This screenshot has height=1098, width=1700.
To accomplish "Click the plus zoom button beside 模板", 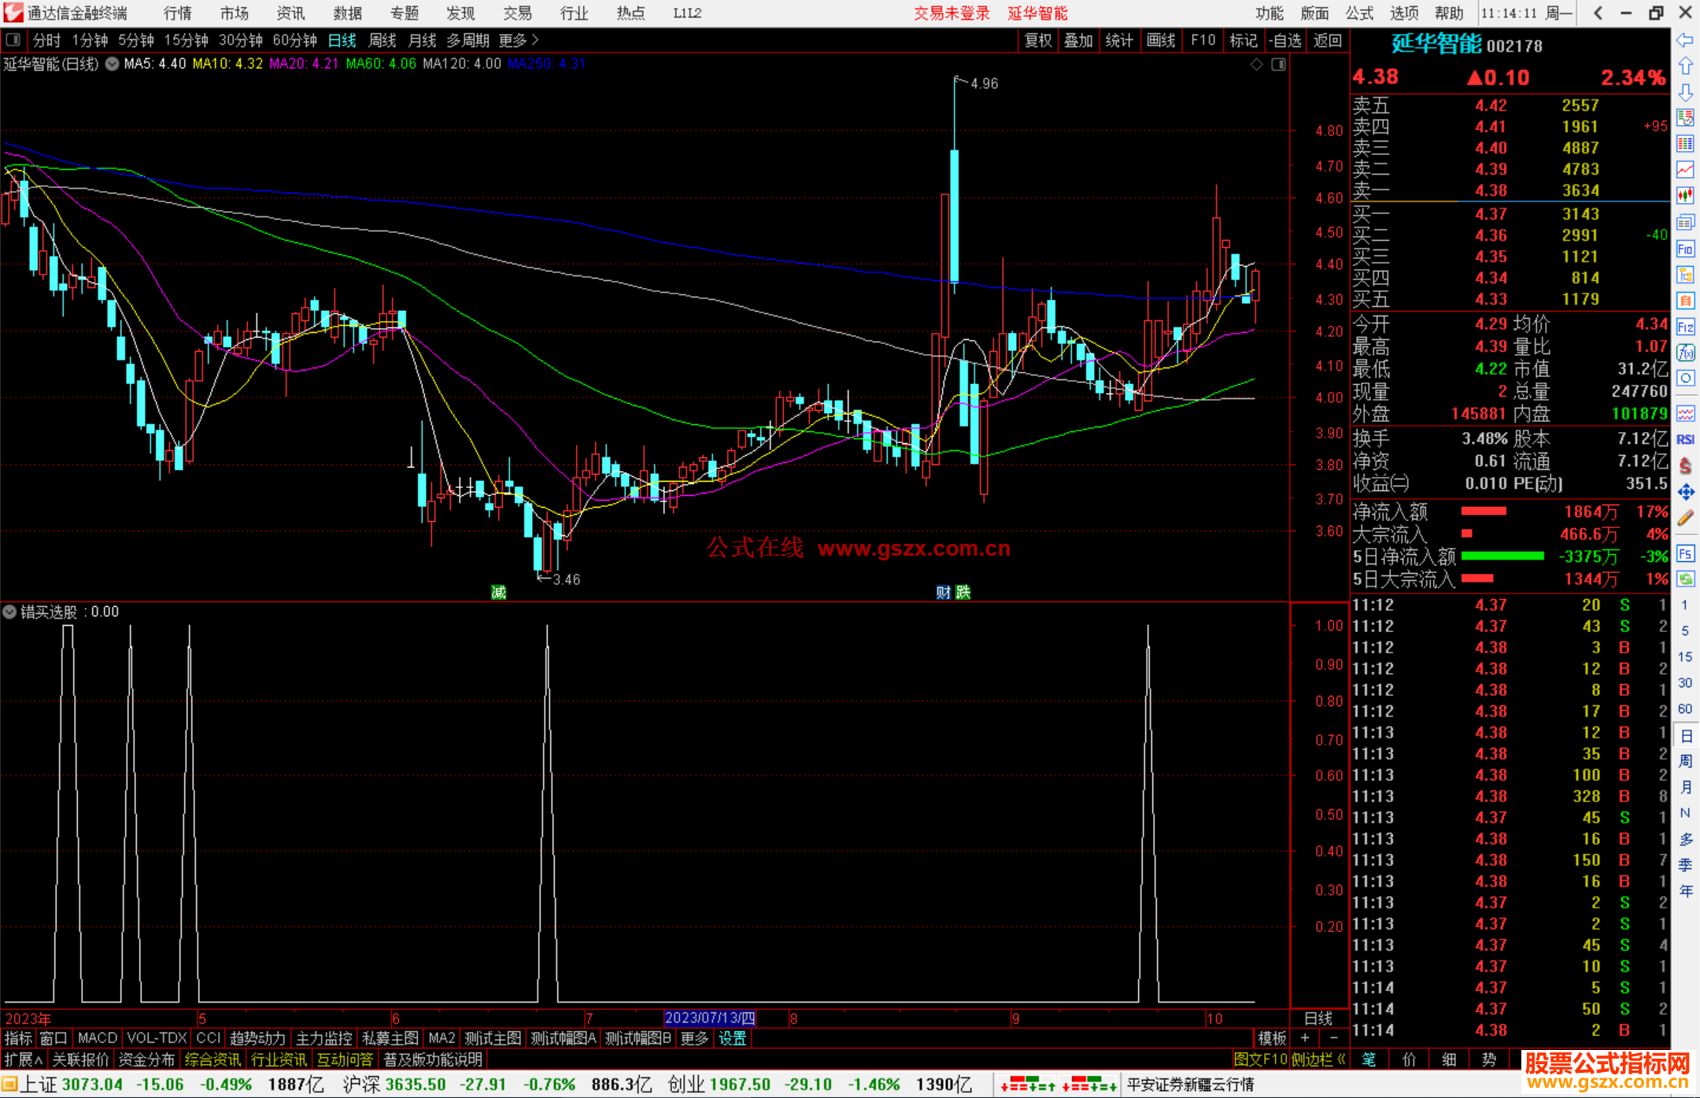I will (x=1306, y=1038).
